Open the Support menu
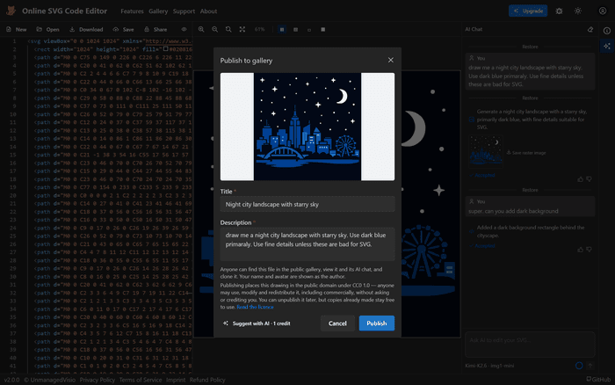The height and width of the screenshot is (385, 615). [x=184, y=11]
